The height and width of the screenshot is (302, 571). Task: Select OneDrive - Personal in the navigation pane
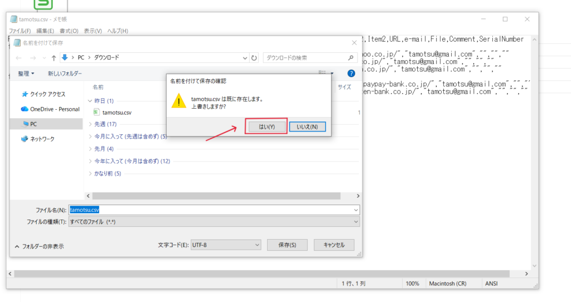(54, 109)
